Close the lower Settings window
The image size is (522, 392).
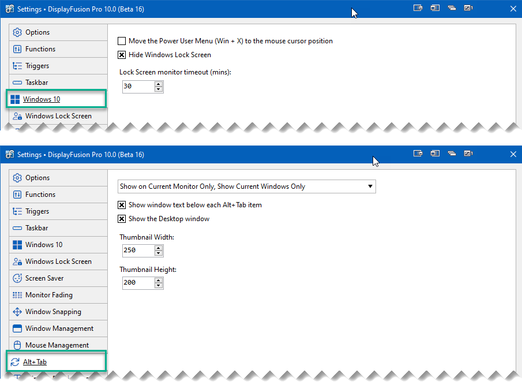[513, 154]
